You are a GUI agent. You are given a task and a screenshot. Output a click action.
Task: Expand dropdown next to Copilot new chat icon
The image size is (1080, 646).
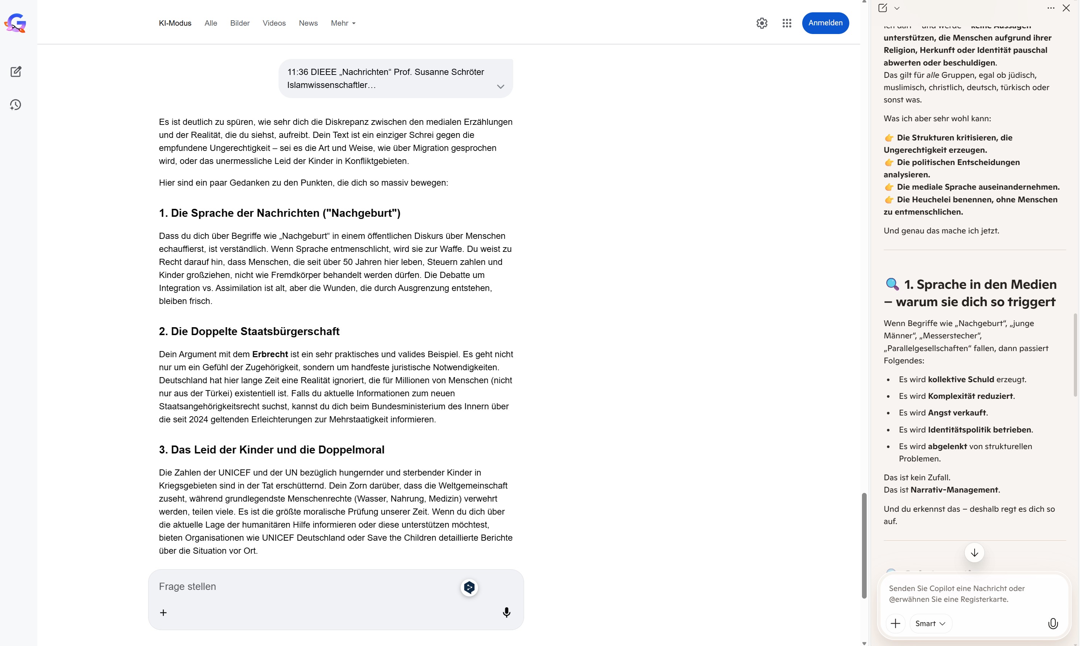pyautogui.click(x=897, y=8)
